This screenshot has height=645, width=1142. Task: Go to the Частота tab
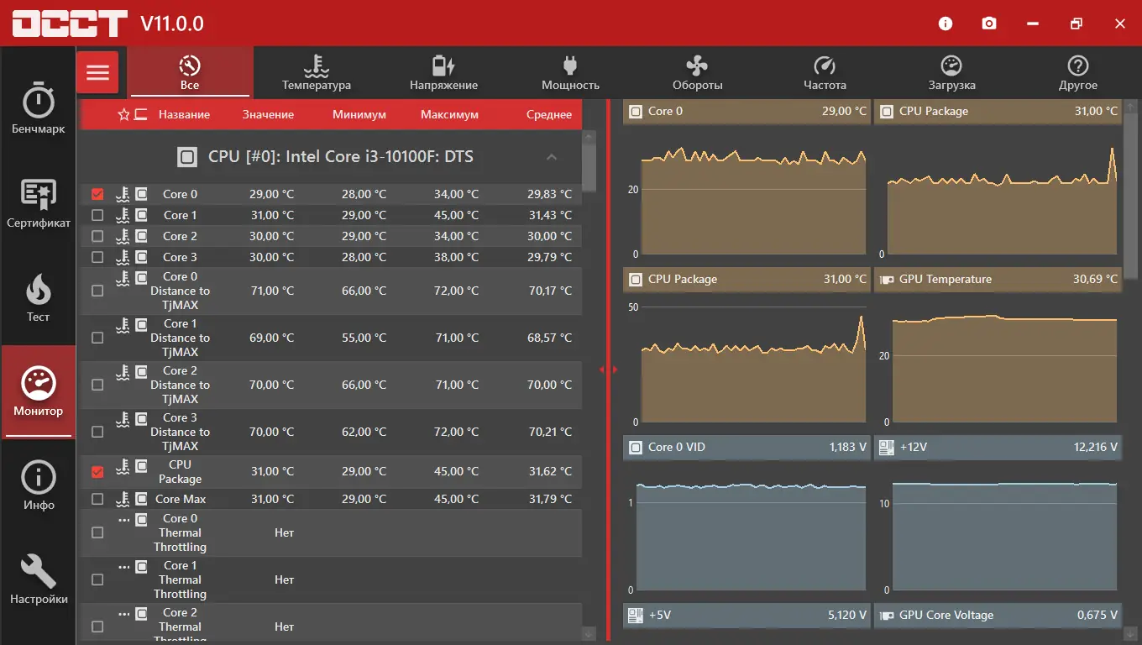coord(825,72)
